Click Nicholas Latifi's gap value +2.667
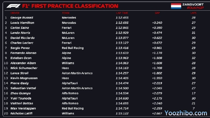This screenshot has width=210, height=118. [157, 113]
